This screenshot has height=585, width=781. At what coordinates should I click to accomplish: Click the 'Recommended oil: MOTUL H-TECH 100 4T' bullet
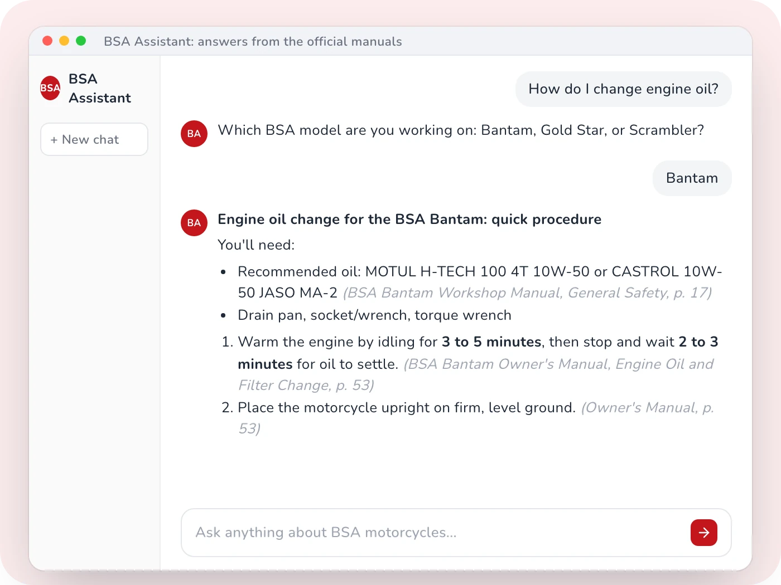(x=480, y=282)
